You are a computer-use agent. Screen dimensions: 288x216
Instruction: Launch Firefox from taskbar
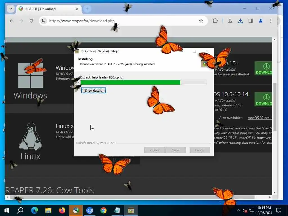click(62, 210)
